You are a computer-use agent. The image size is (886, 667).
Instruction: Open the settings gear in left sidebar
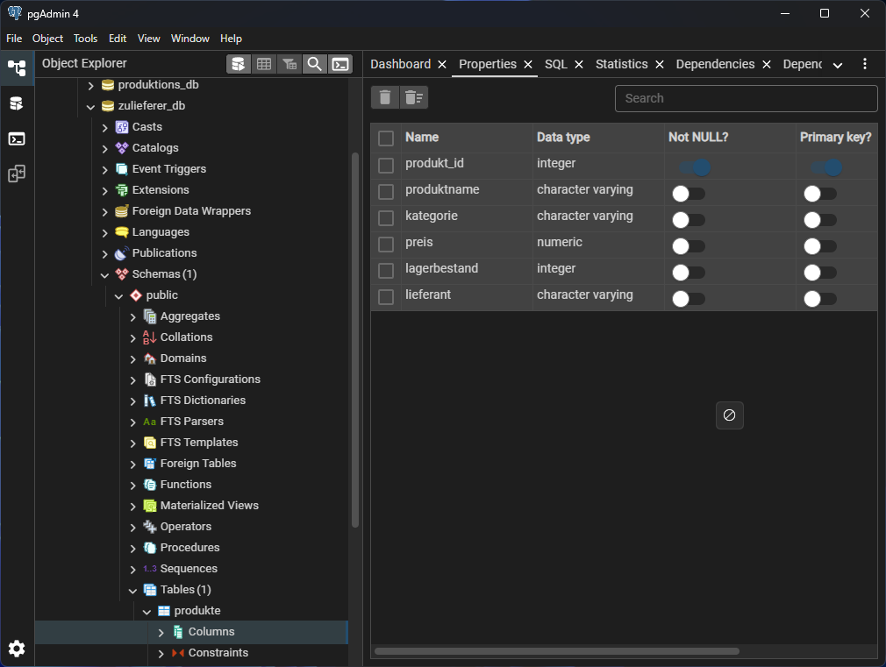pyautogui.click(x=17, y=649)
